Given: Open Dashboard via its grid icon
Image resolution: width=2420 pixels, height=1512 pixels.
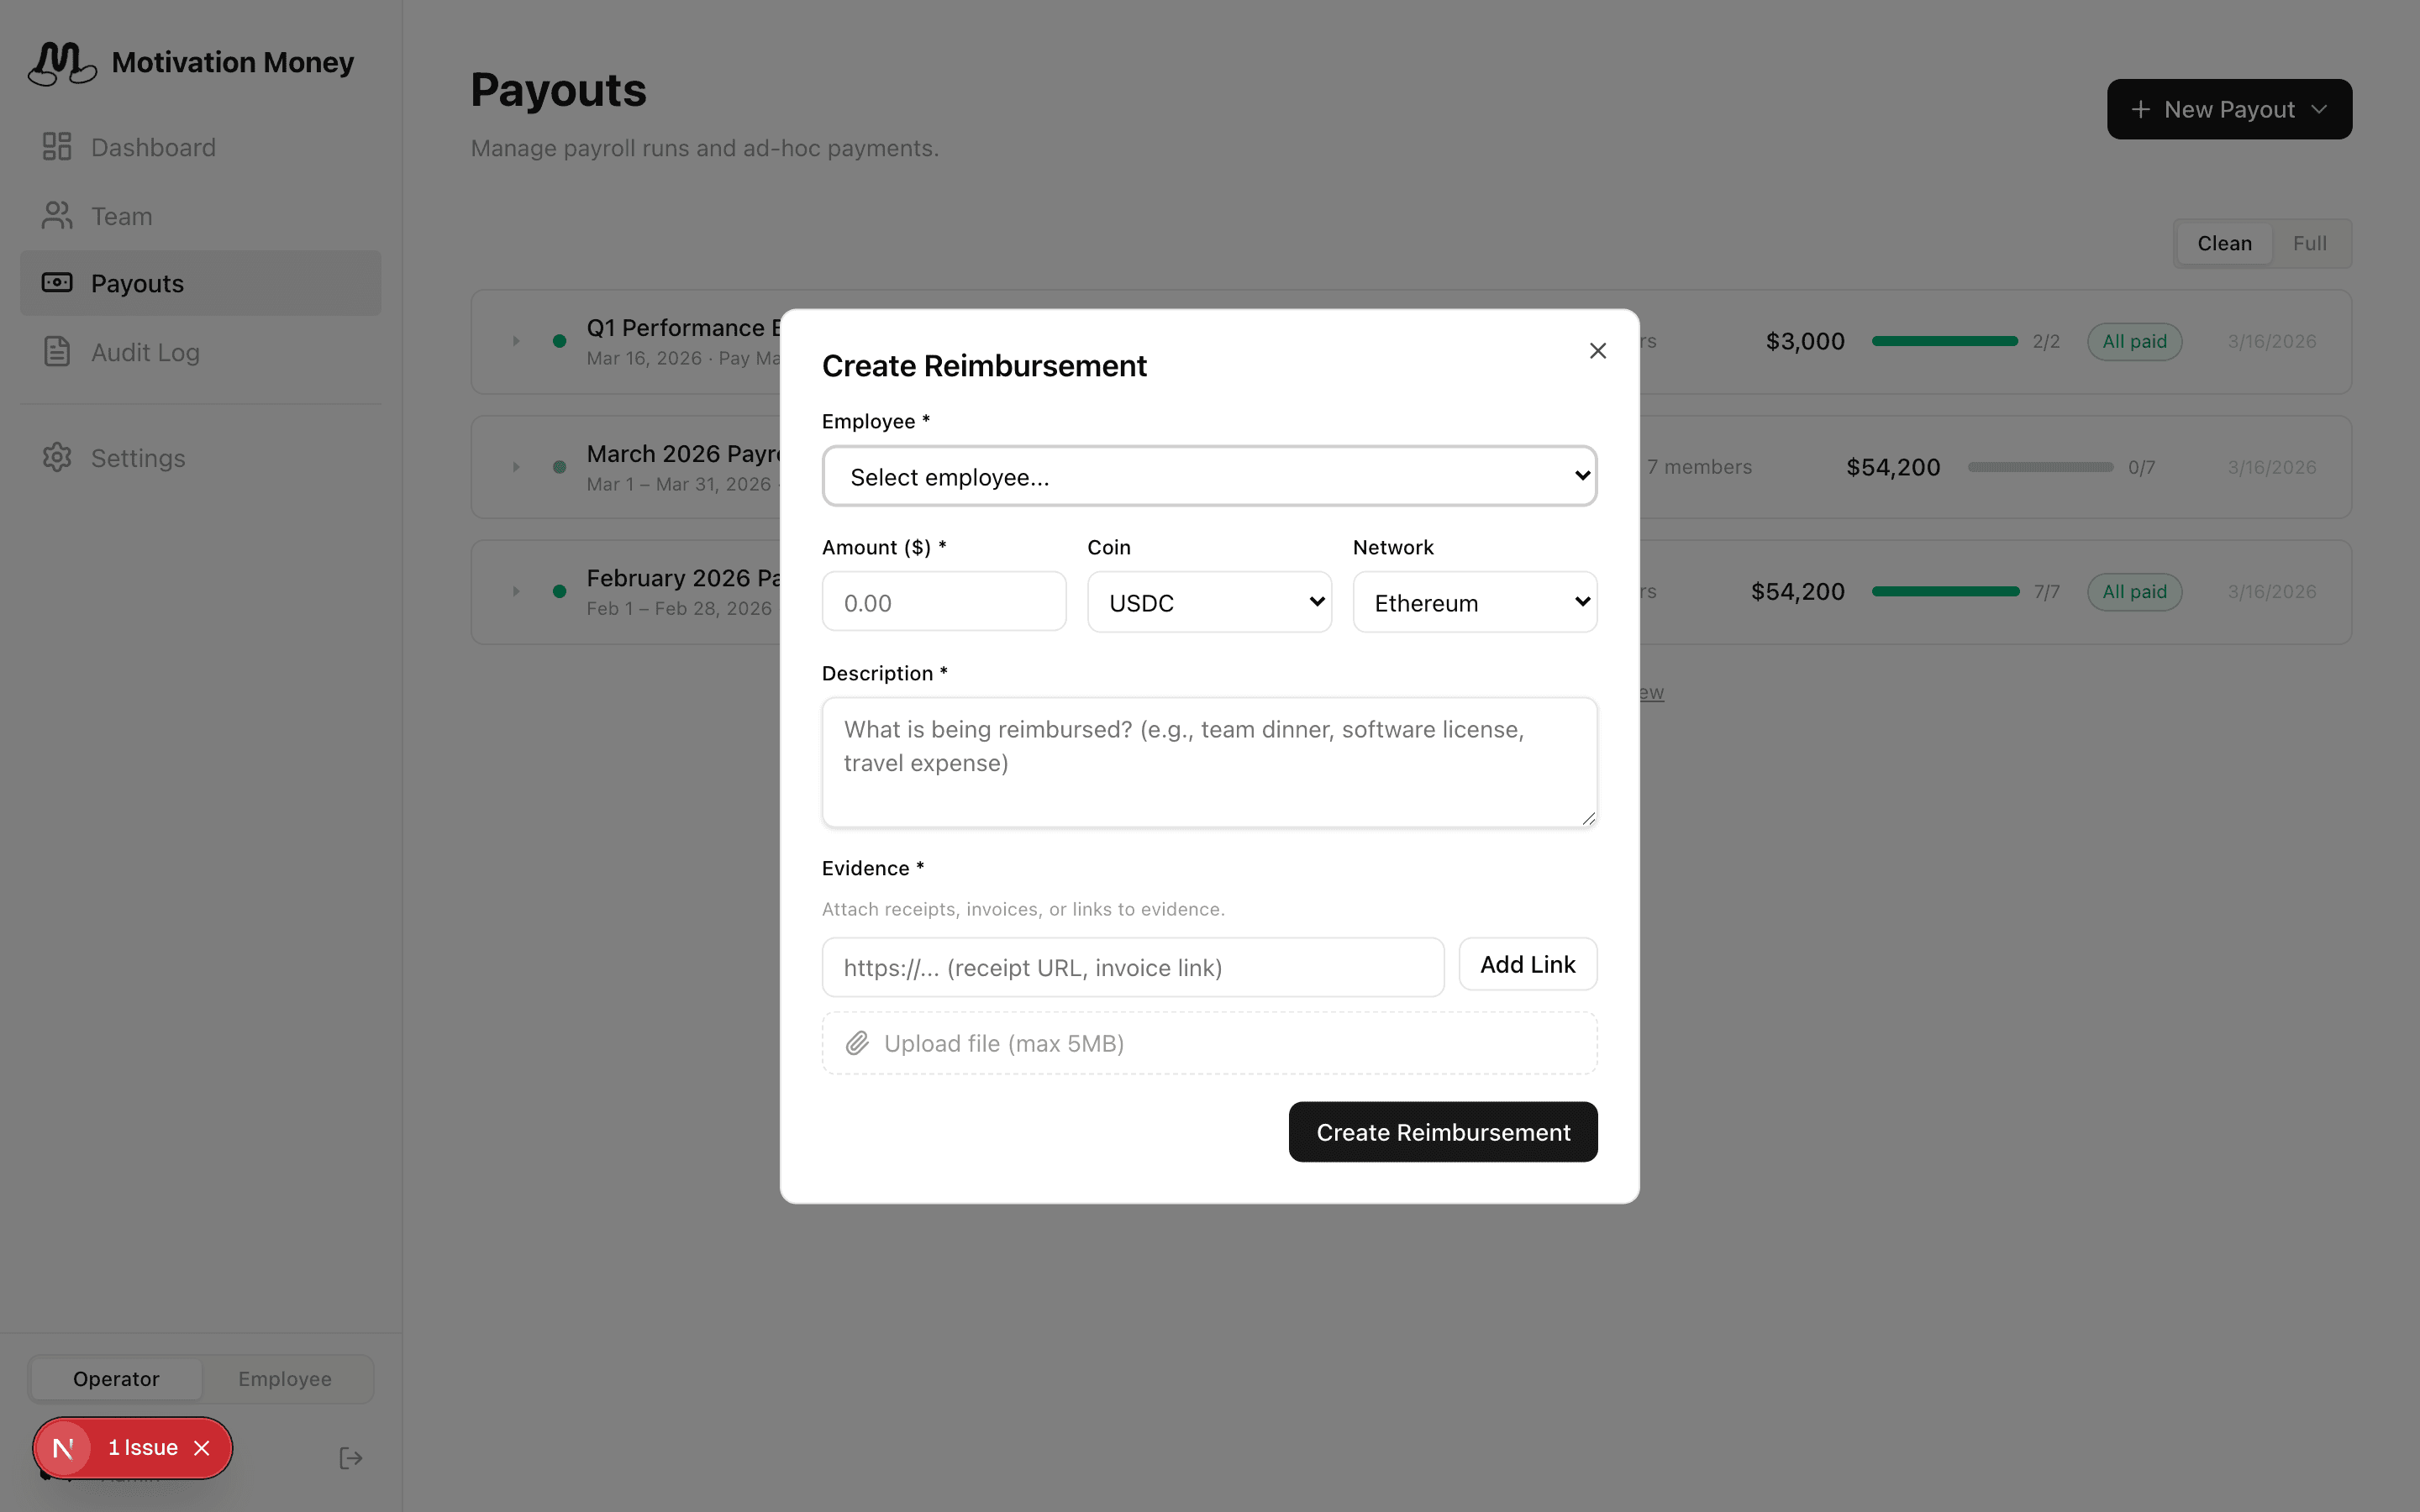Looking at the screenshot, I should pos(57,147).
